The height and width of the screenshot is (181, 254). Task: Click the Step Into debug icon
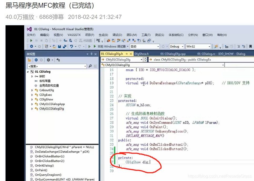(x=65, y=41)
